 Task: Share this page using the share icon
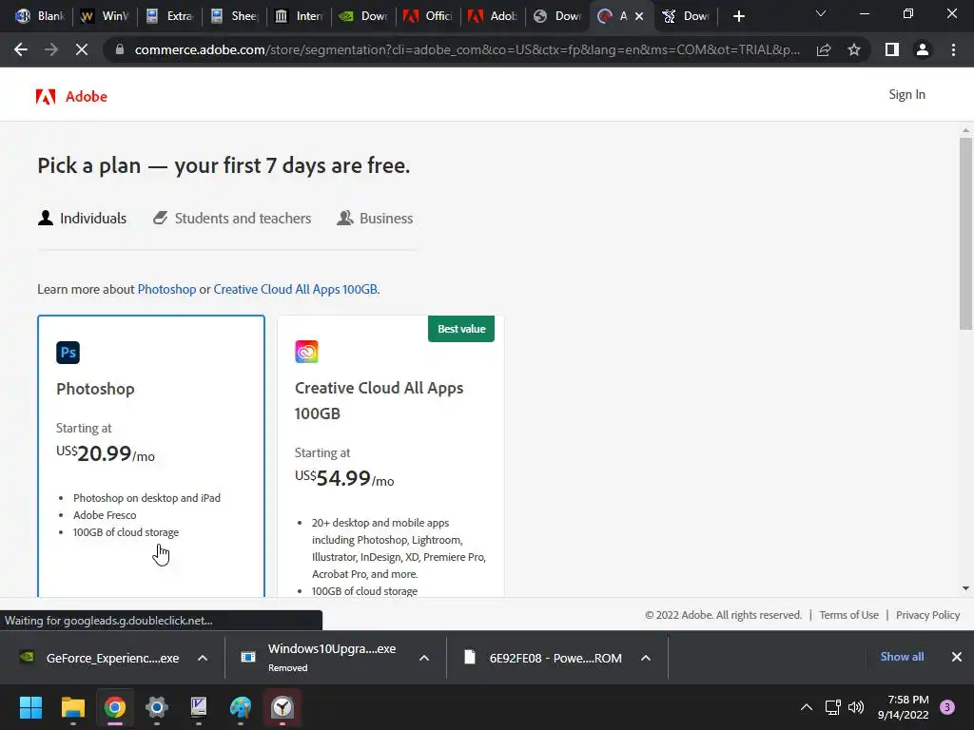[x=824, y=49]
